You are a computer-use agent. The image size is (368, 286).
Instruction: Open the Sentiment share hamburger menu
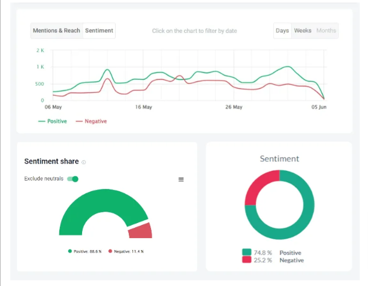181,179
